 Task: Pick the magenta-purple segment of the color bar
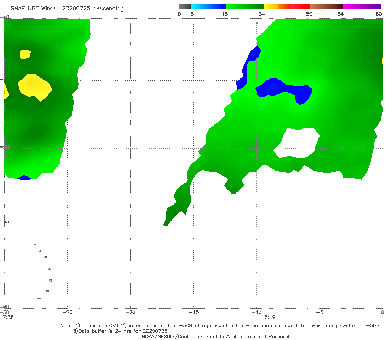click(362, 6)
